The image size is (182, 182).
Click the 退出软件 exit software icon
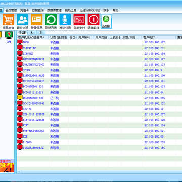pyautogui.click(x=94, y=22)
